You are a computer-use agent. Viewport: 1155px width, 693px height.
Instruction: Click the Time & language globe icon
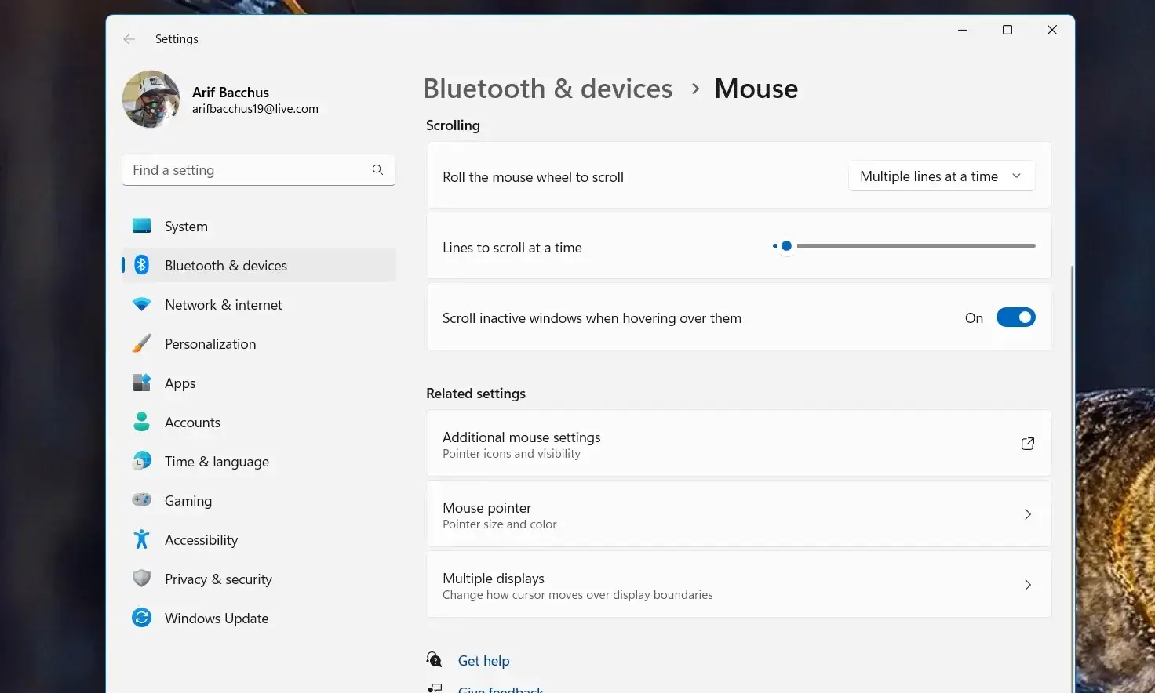click(x=142, y=461)
